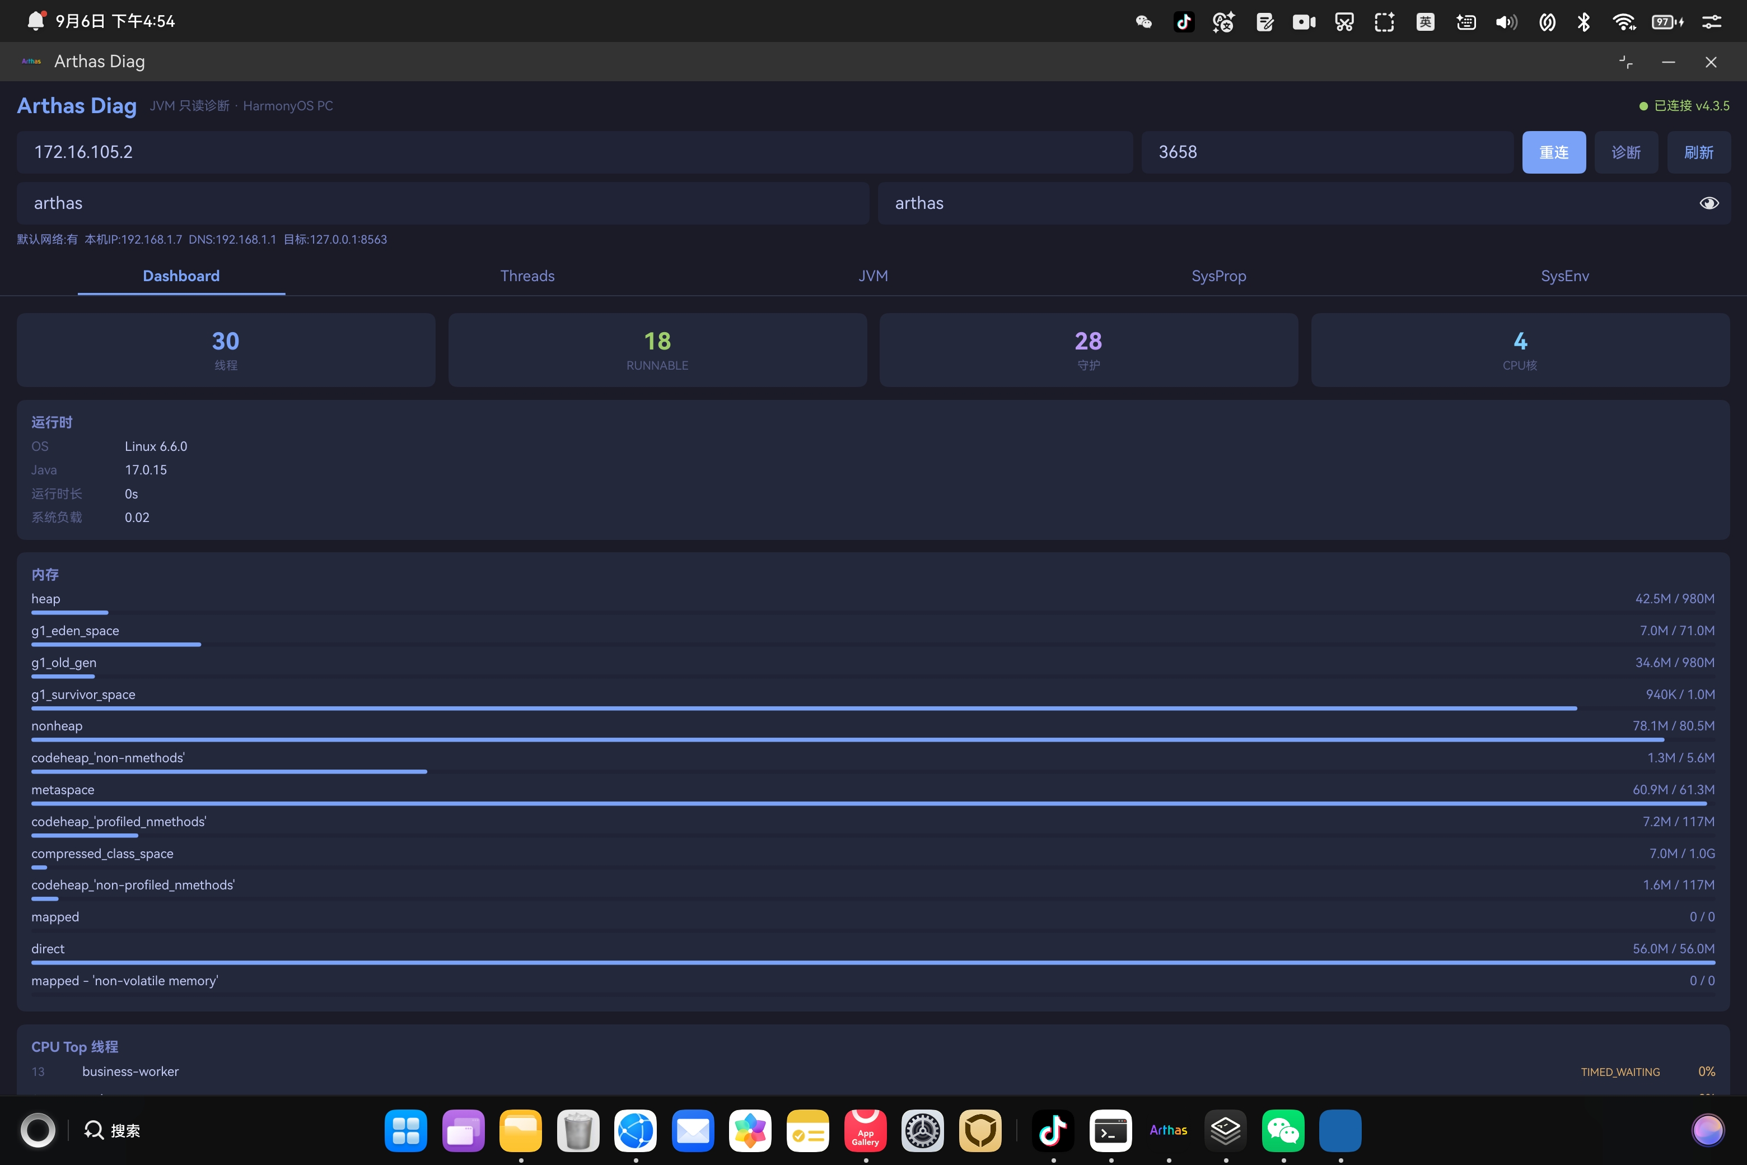
Task: Click the 刷新 refresh button
Action: (1699, 152)
